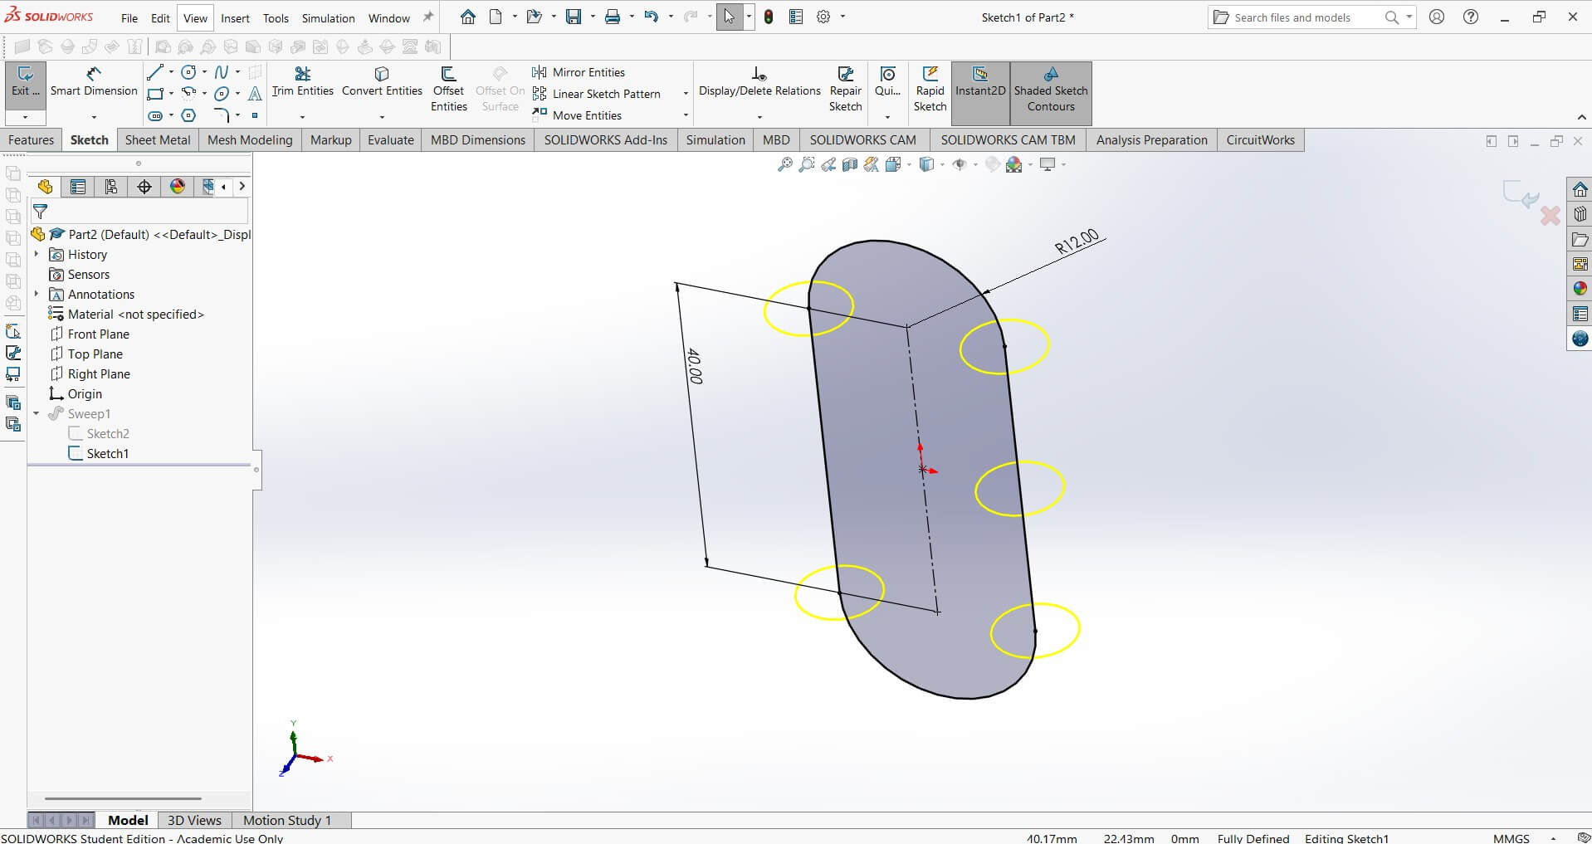Click Repair Sketch tool
Image resolution: width=1592 pixels, height=844 pixels.
[x=845, y=90]
